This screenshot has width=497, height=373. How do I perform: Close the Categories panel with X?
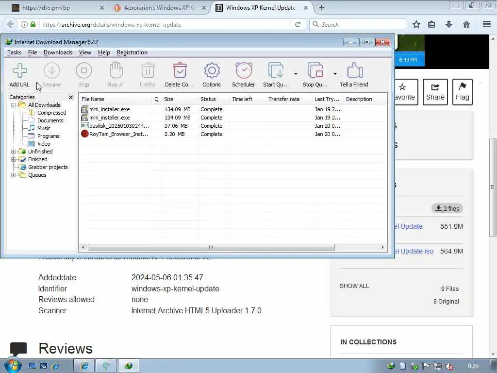71,97
